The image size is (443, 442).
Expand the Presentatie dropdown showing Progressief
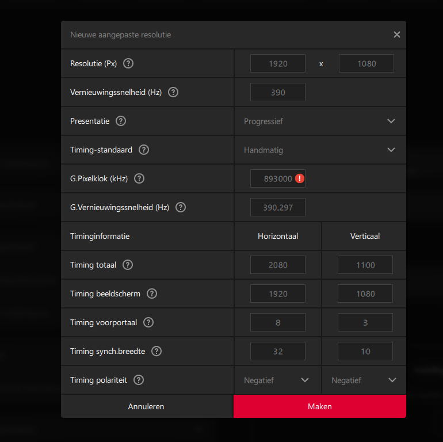click(320, 121)
